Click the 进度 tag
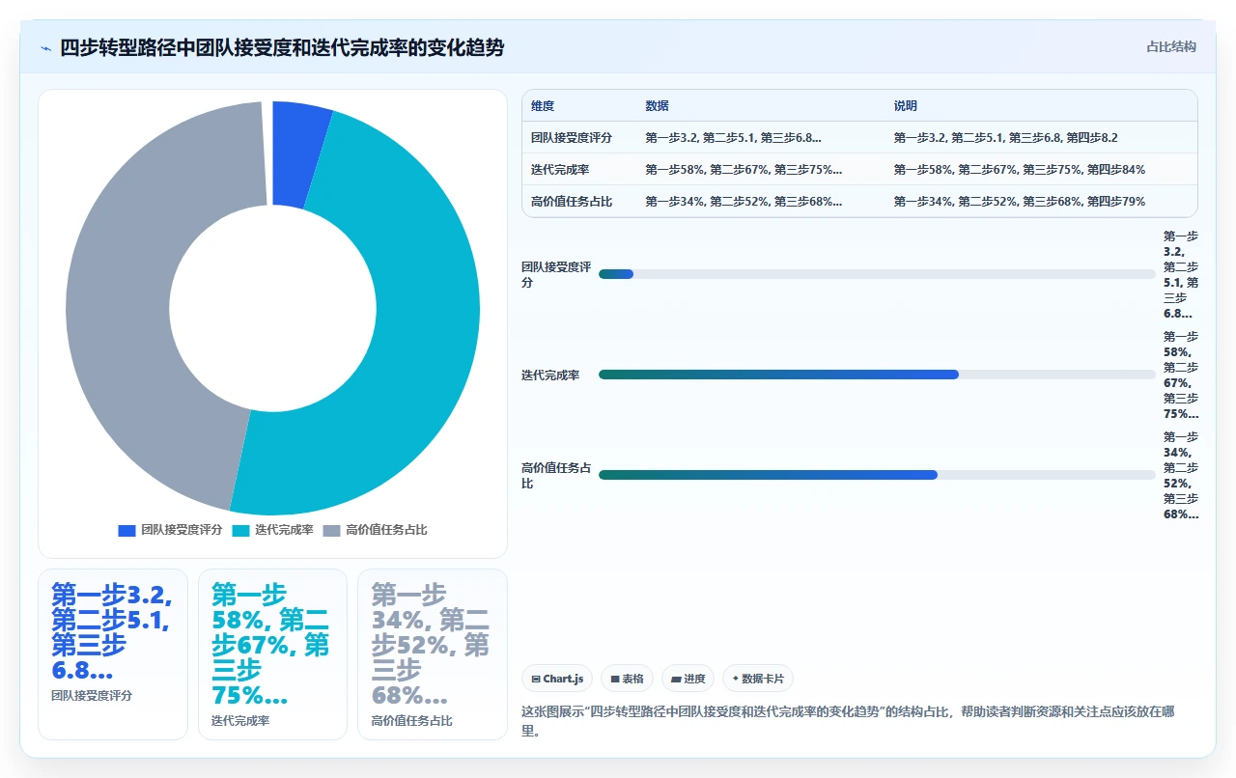1236x778 pixels. (688, 679)
